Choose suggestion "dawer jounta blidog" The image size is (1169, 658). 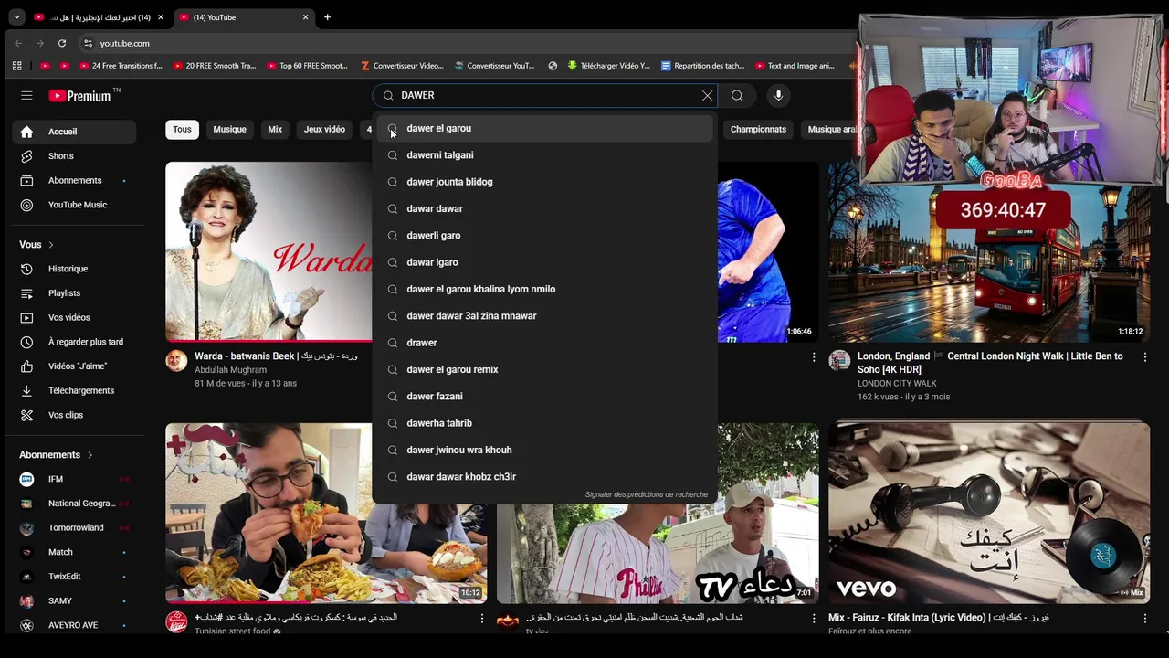tap(544, 182)
